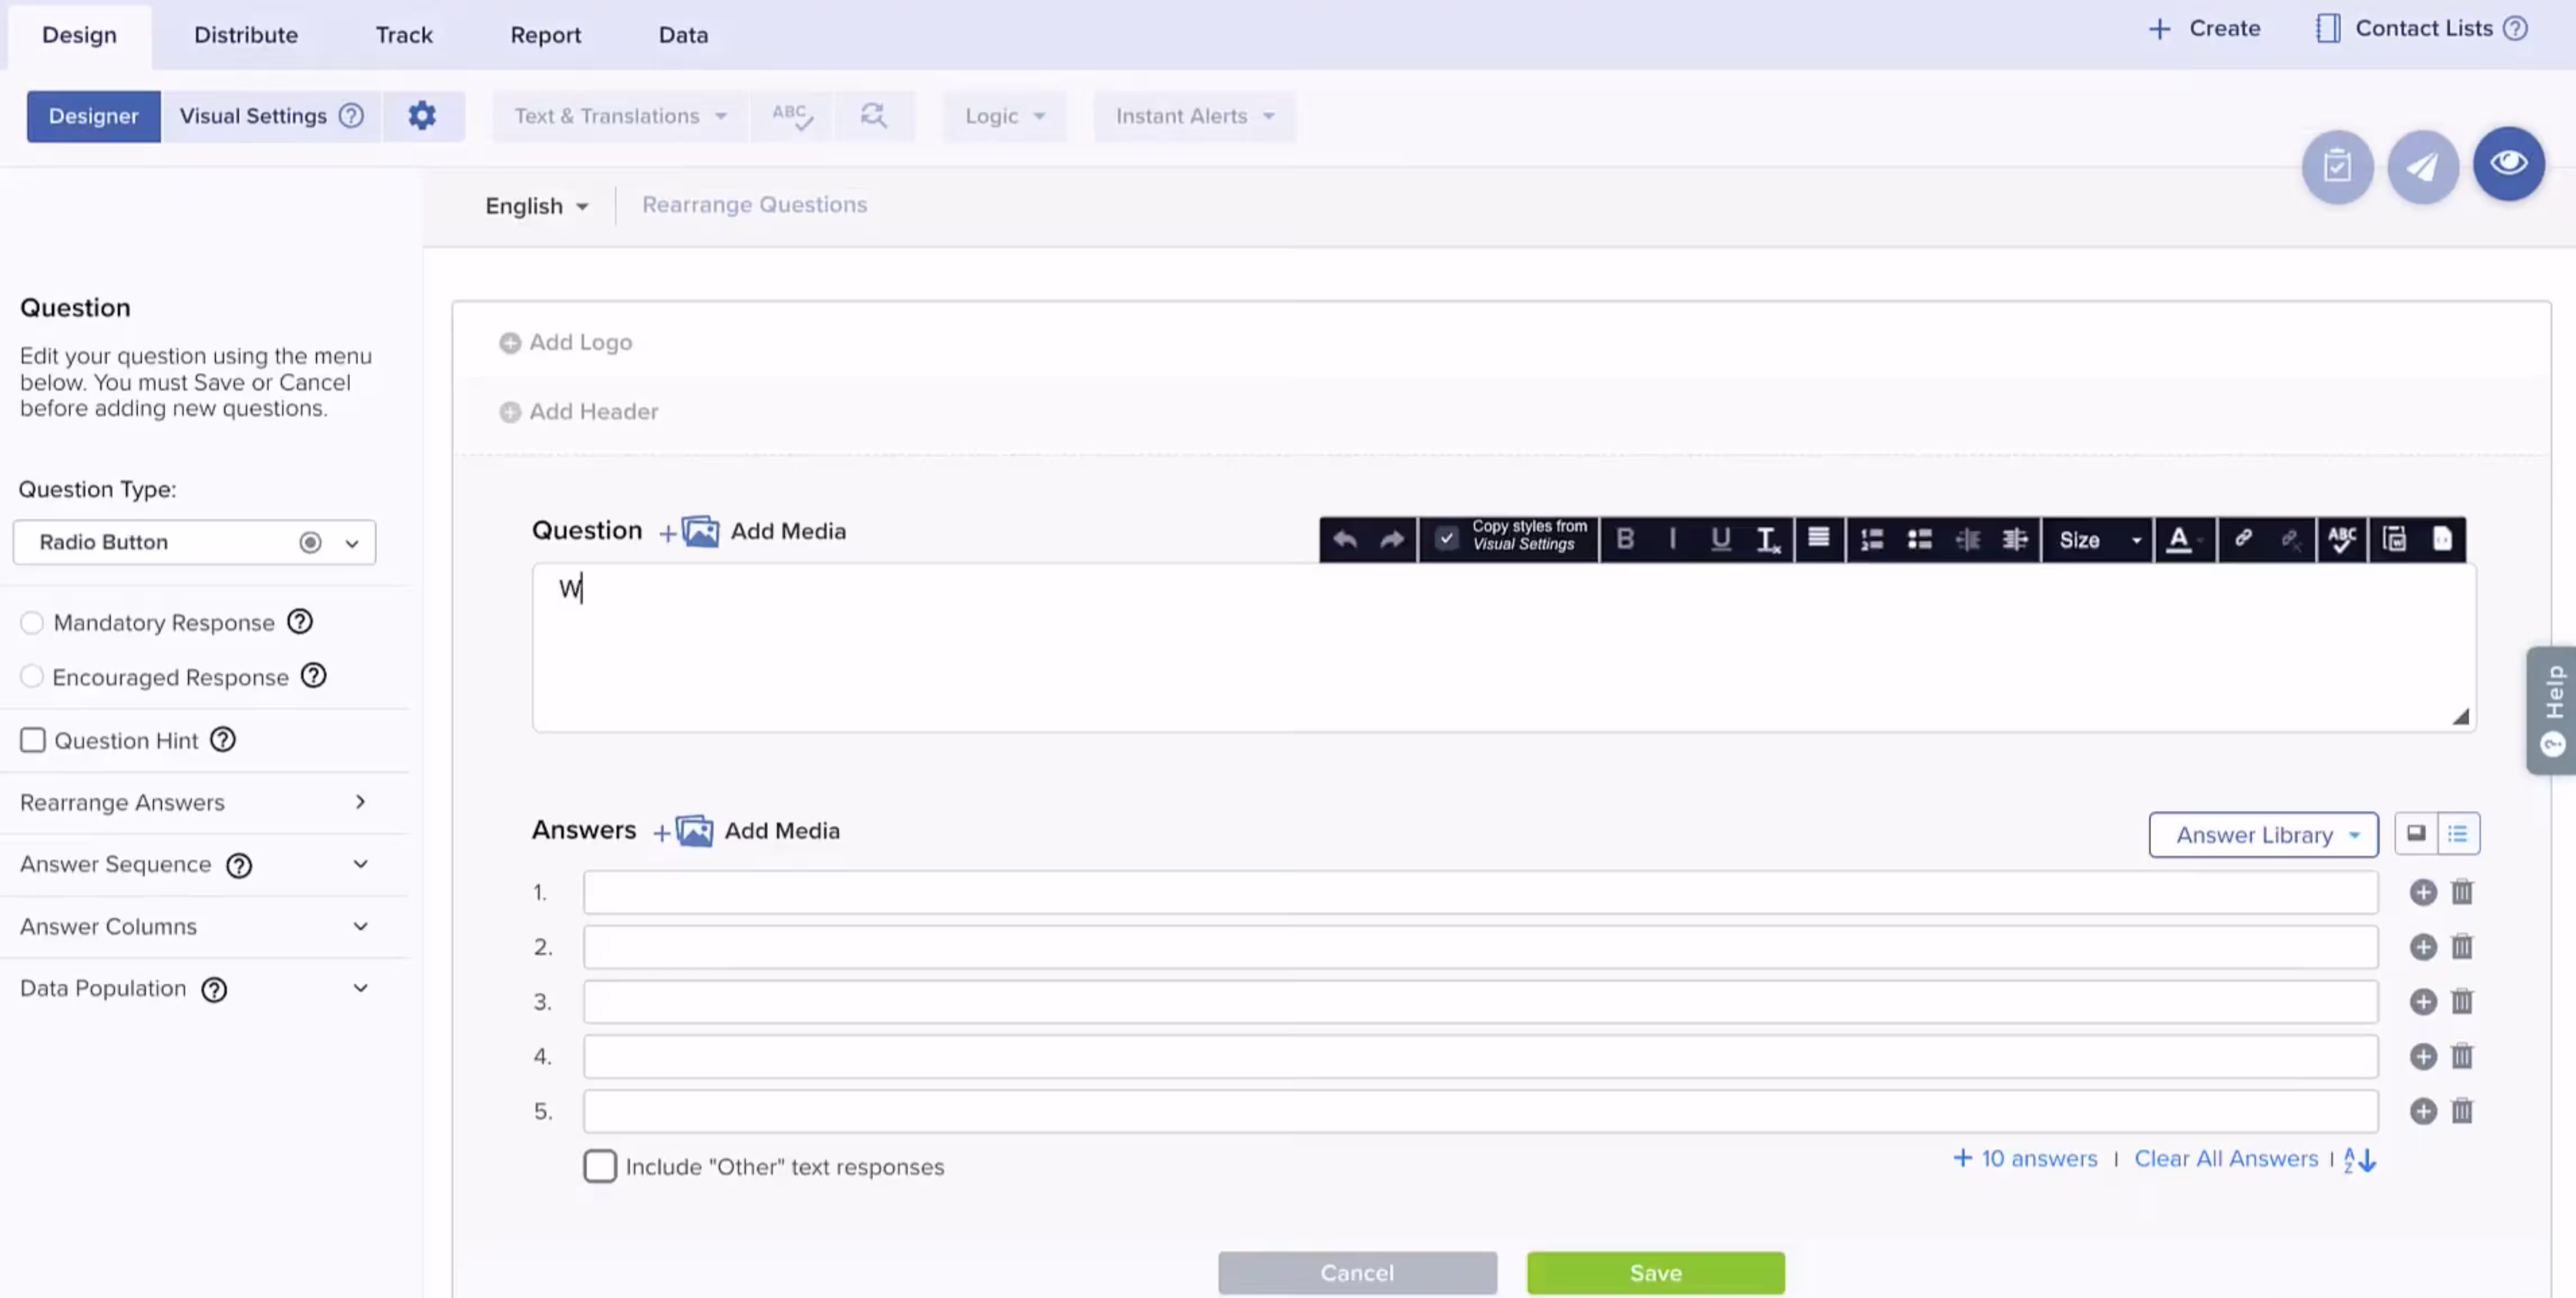Click the undo arrow in editor toolbar
Screen dimensions: 2576x1298
pos(1344,540)
